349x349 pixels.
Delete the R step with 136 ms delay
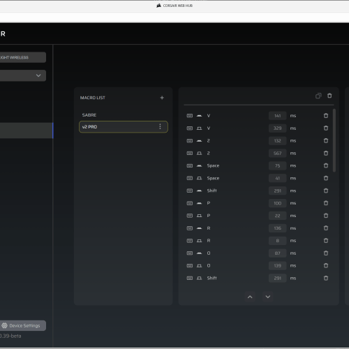(326, 228)
